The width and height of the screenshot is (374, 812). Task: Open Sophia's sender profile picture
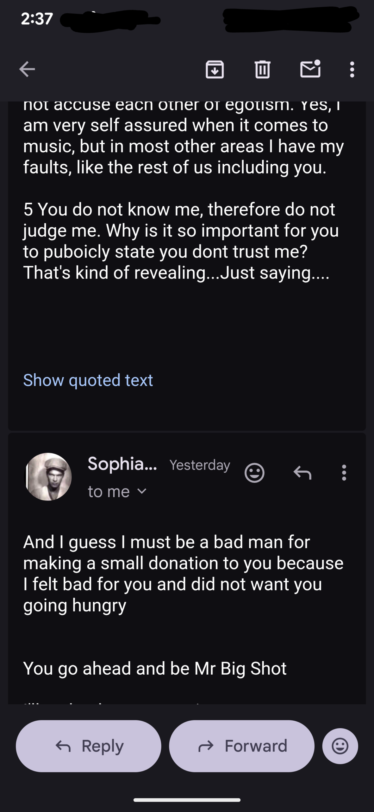click(48, 477)
